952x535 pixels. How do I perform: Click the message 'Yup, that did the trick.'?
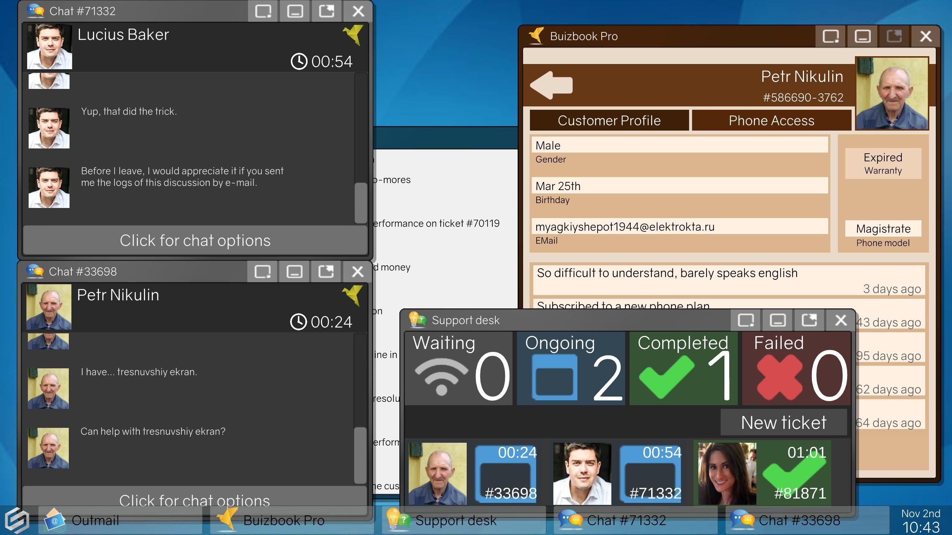click(129, 111)
